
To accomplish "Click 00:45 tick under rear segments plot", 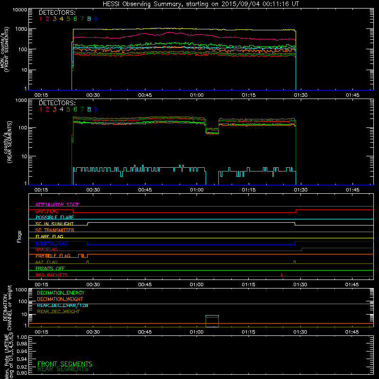I will pos(145,190).
